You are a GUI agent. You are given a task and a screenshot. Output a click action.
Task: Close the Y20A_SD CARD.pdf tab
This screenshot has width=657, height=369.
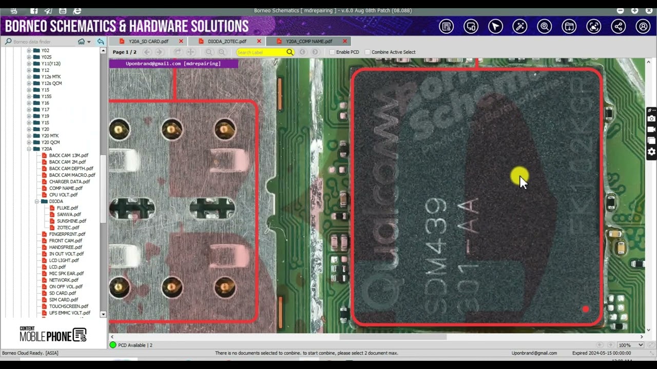(181, 42)
